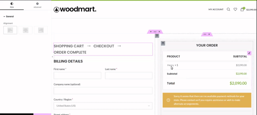
Task: Click the edit section drag handle
Action: (155, 32)
